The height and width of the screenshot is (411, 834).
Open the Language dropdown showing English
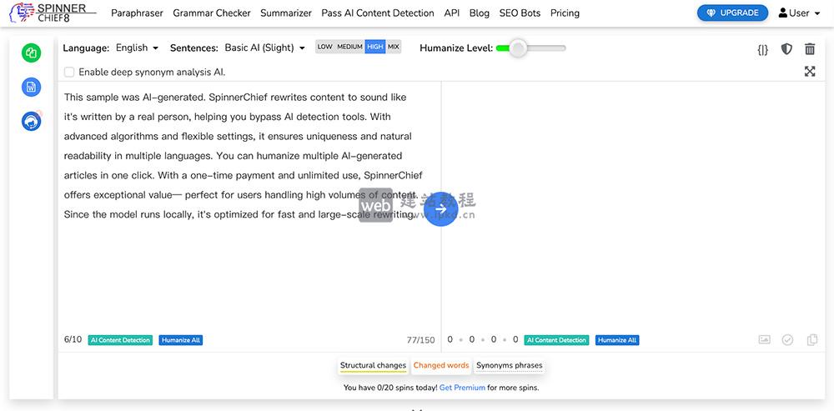137,48
